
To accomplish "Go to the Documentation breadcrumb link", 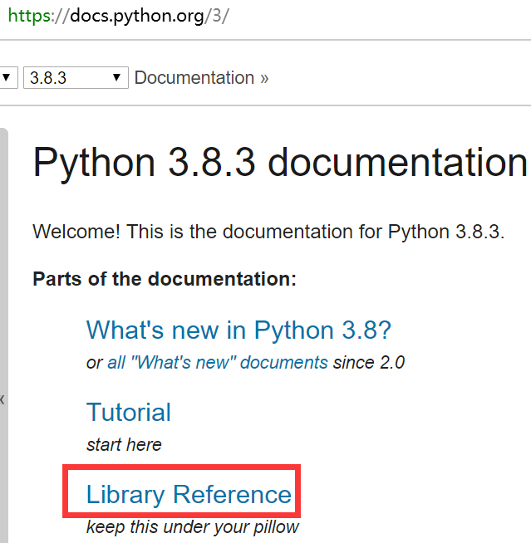I will point(194,78).
